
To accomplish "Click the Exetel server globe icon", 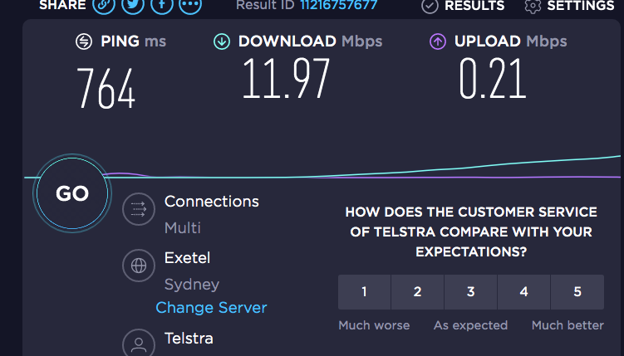I will pyautogui.click(x=139, y=267).
